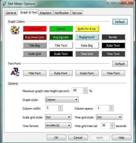Decrease the Column space value

pos(111,110)
